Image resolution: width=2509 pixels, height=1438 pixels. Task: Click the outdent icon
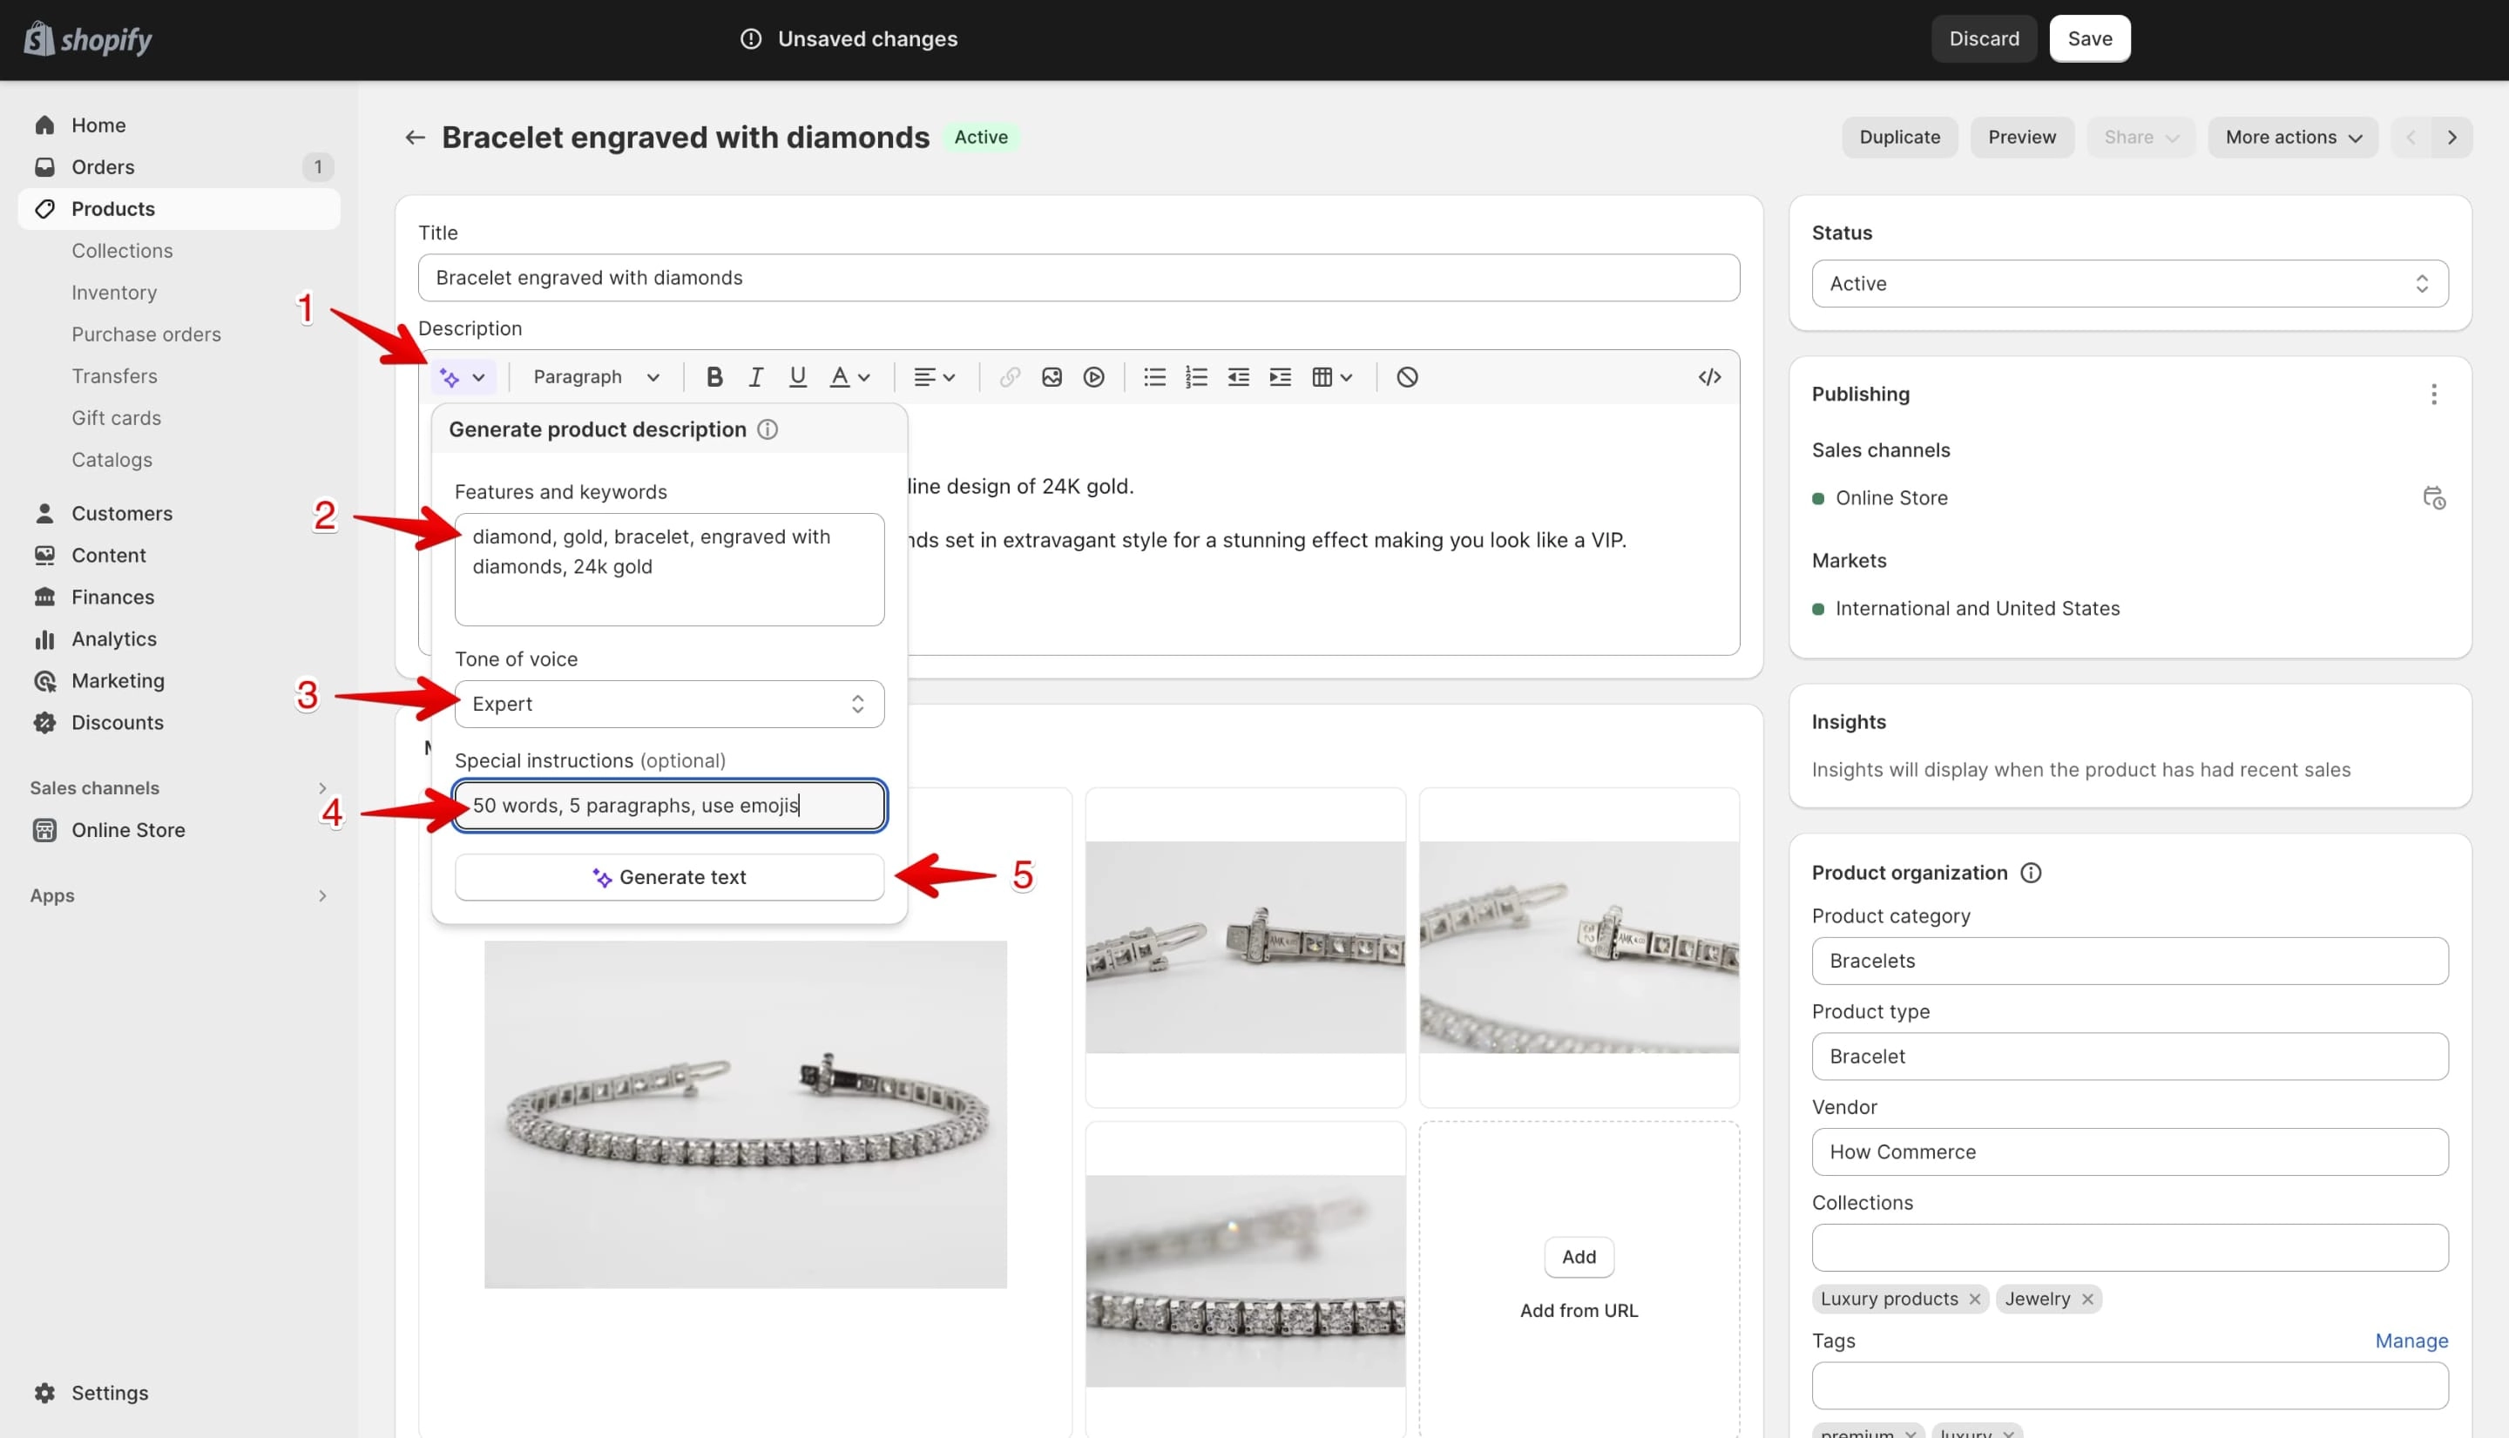coord(1238,377)
